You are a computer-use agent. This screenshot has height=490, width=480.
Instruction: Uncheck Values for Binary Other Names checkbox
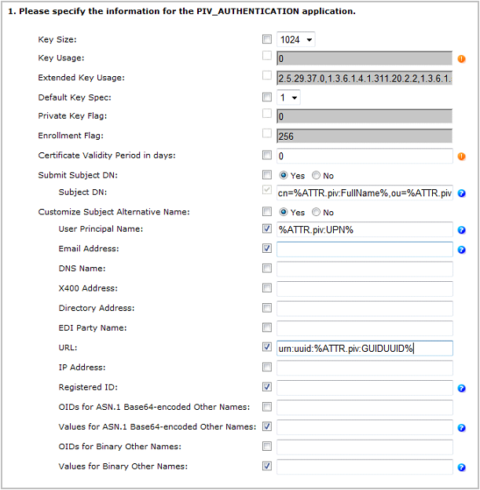click(x=267, y=466)
